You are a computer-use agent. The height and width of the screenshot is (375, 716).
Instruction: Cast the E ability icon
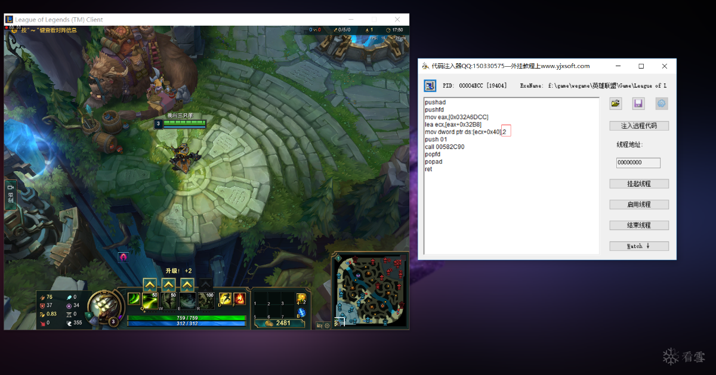(x=187, y=301)
